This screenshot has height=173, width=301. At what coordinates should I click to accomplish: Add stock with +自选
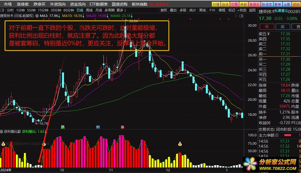[x=242, y=10]
